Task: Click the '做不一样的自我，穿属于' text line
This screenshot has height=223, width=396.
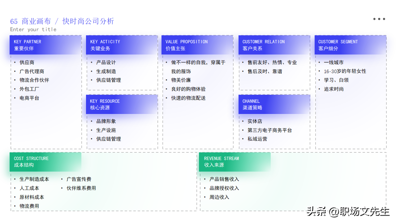Action: click(x=199, y=63)
